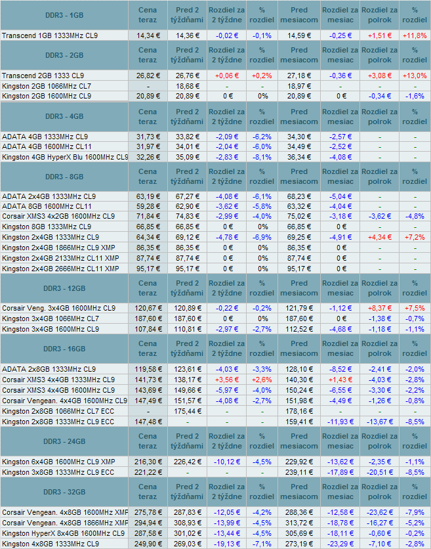
Task: Click the 249,90 € current price cell
Action: coord(148,544)
